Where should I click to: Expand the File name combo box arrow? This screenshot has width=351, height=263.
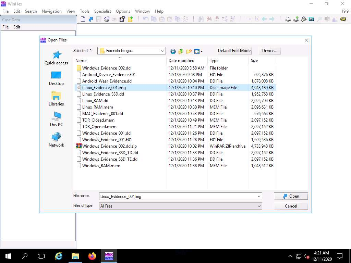(x=259, y=197)
